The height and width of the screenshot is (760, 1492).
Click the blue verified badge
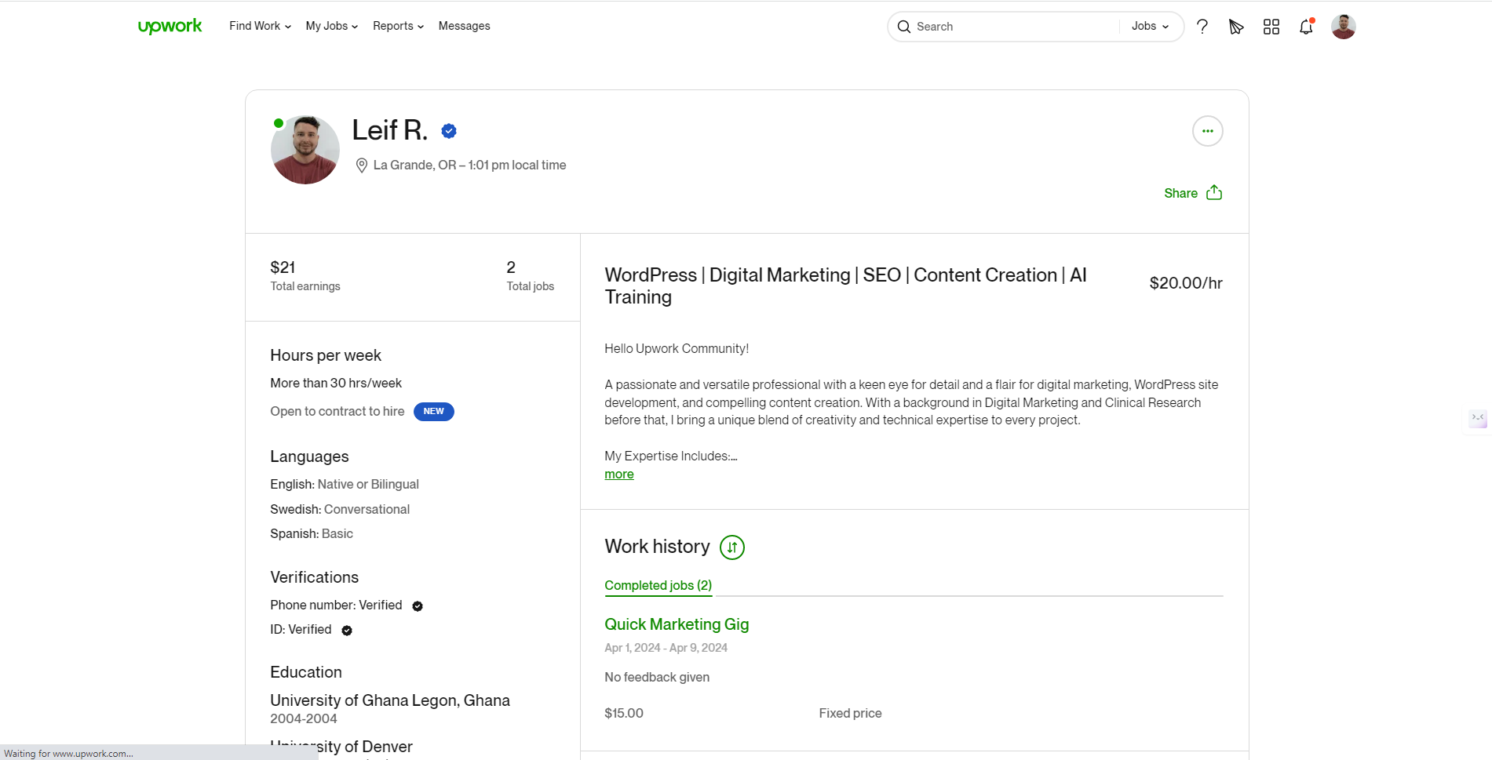(449, 131)
